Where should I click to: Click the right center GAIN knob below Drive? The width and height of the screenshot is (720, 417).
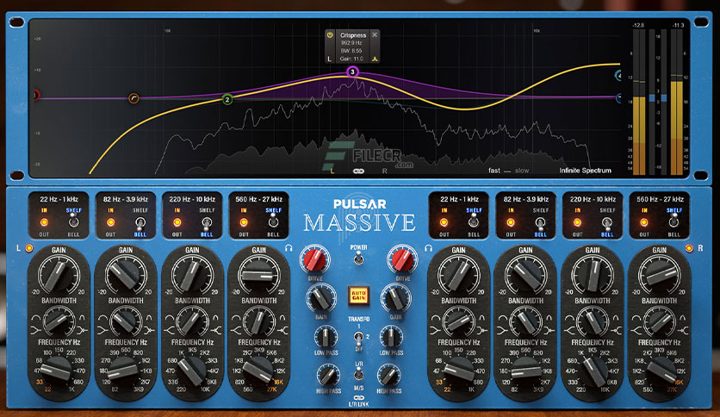(x=396, y=298)
